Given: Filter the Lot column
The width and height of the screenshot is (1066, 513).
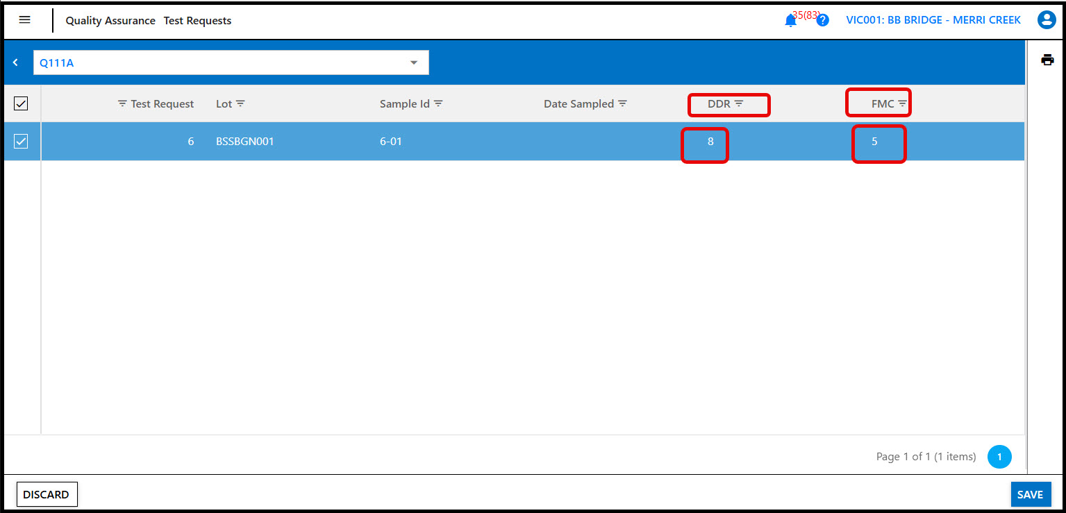Looking at the screenshot, I should (x=240, y=104).
